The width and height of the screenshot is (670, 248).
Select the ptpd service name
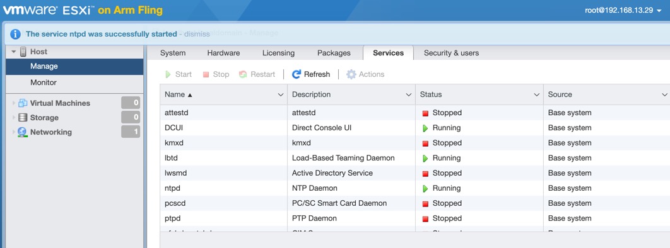click(x=173, y=218)
